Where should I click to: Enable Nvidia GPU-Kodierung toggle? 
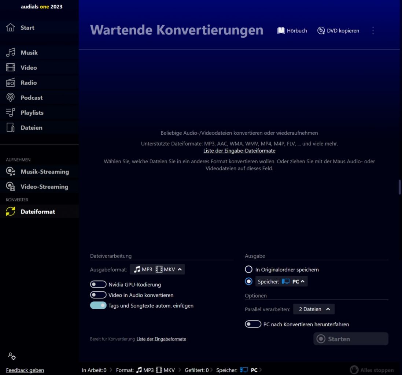click(98, 284)
